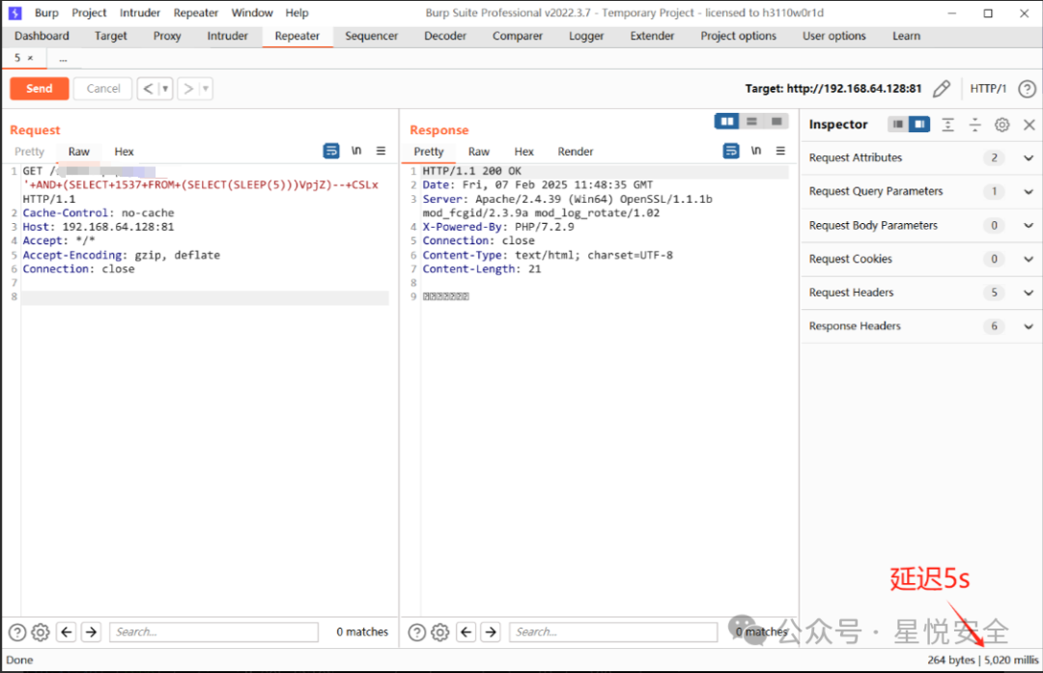This screenshot has width=1043, height=673.
Task: Select Request Raw view
Action: [78, 152]
